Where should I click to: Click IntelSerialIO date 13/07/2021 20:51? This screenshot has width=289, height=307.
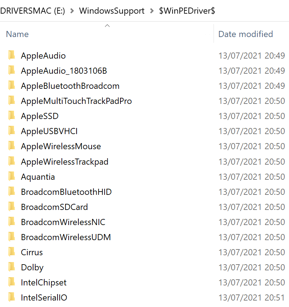tap(252, 298)
